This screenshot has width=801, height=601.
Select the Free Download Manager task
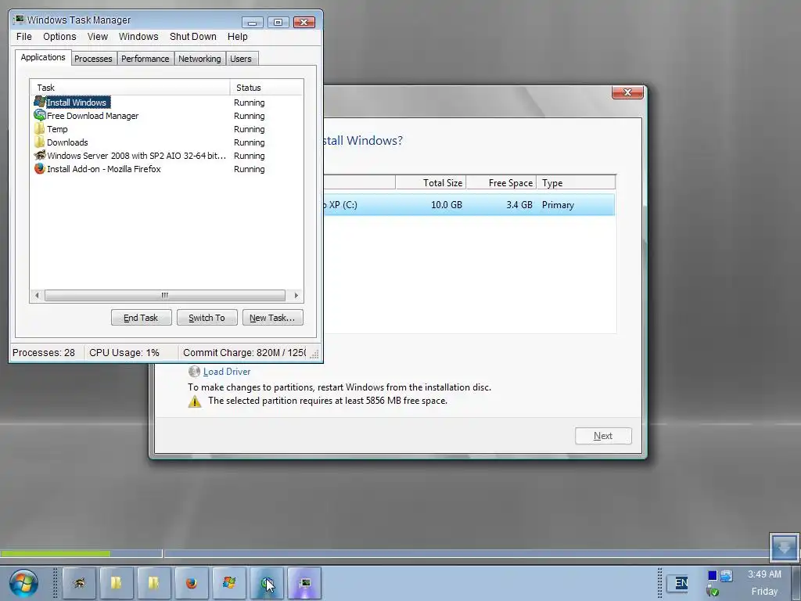tap(167, 116)
